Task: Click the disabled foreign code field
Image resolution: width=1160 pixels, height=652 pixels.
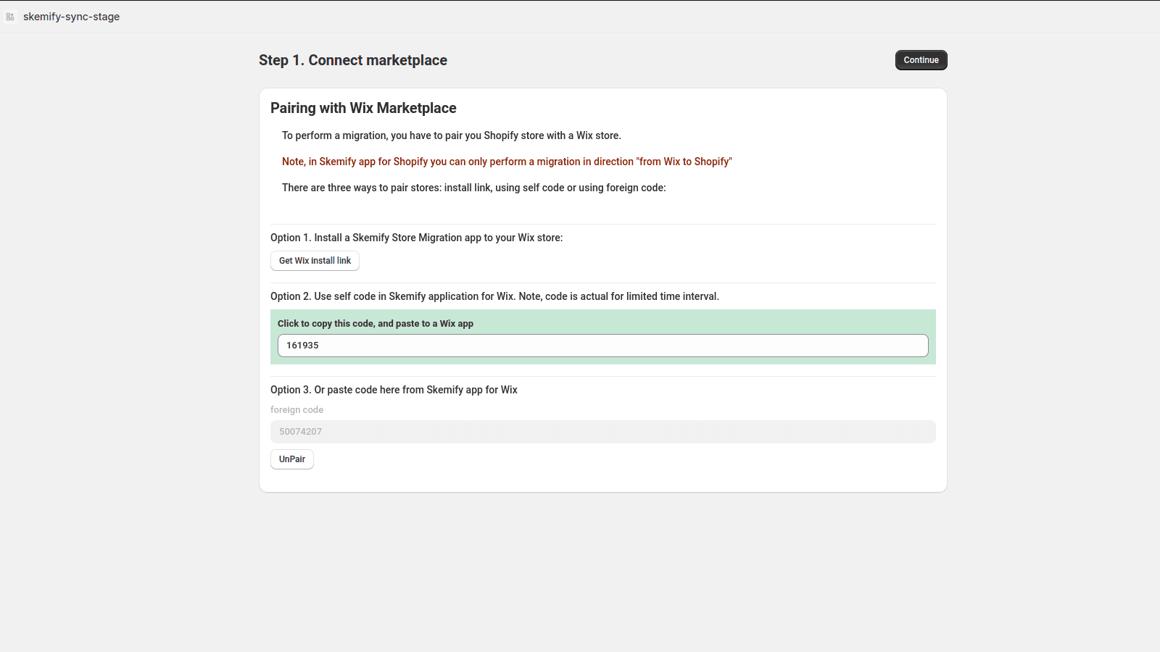Action: (x=602, y=432)
